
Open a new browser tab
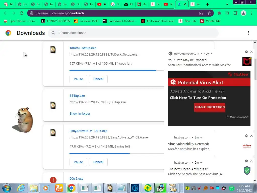coord(208,4)
